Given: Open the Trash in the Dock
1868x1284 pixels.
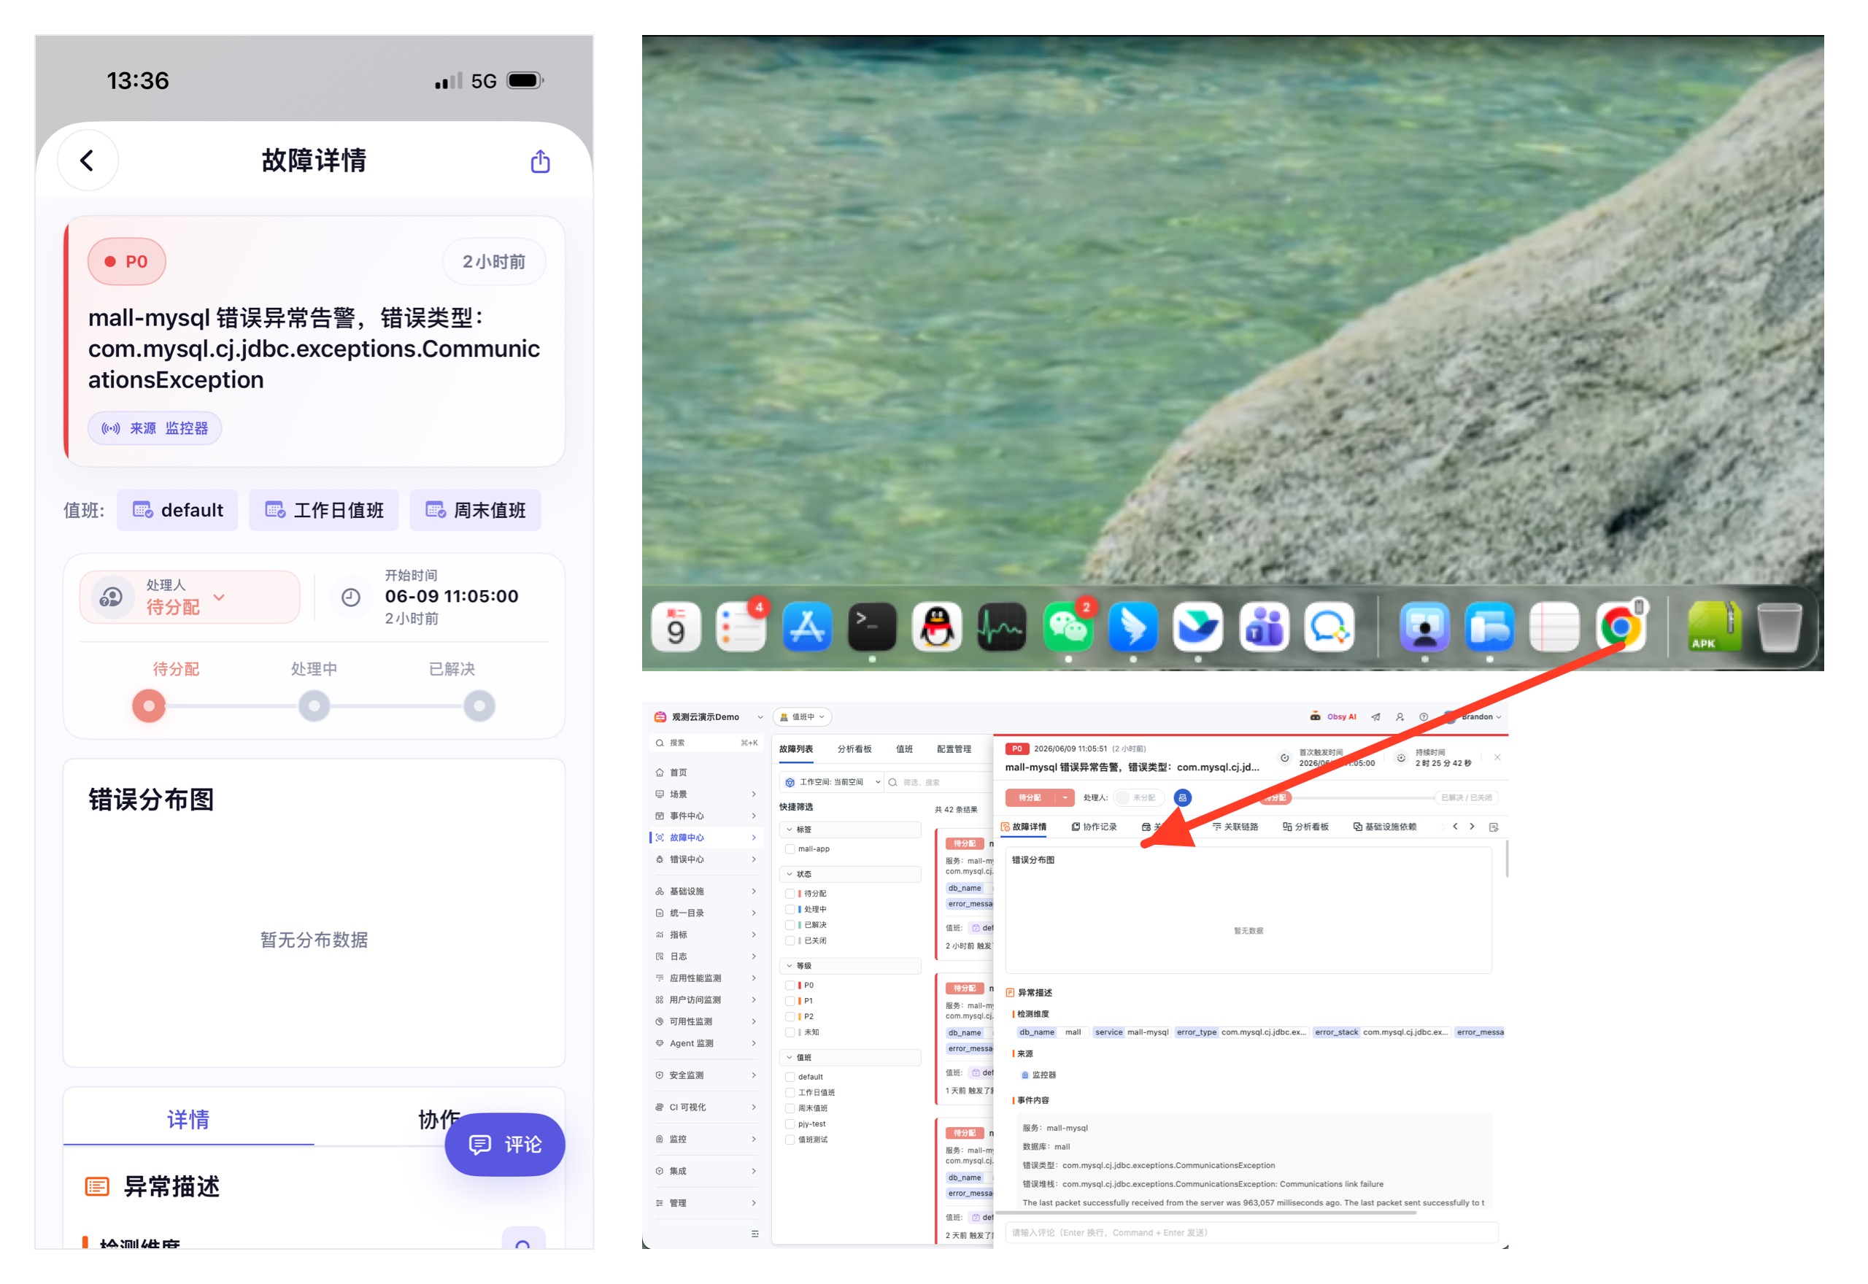Looking at the screenshot, I should tap(1780, 627).
